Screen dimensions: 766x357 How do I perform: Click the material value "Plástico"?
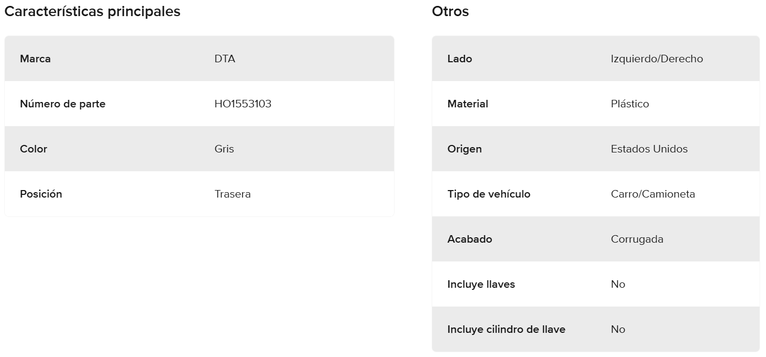tap(630, 104)
